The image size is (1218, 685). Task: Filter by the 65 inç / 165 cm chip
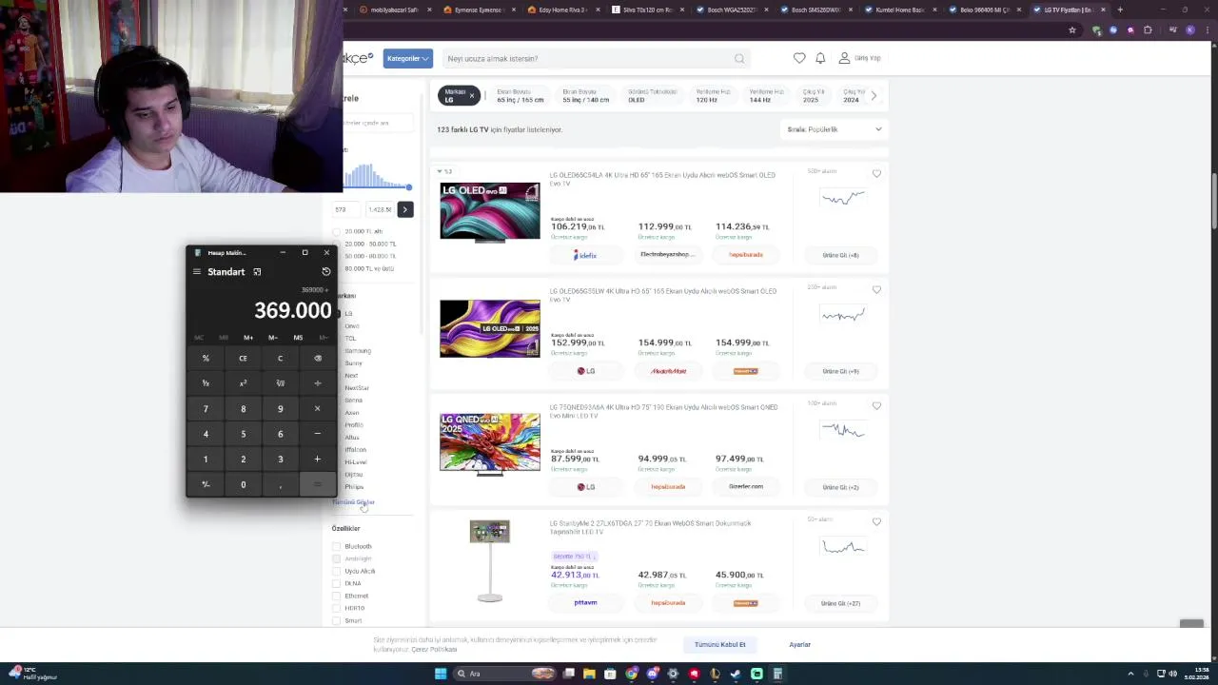click(x=520, y=96)
